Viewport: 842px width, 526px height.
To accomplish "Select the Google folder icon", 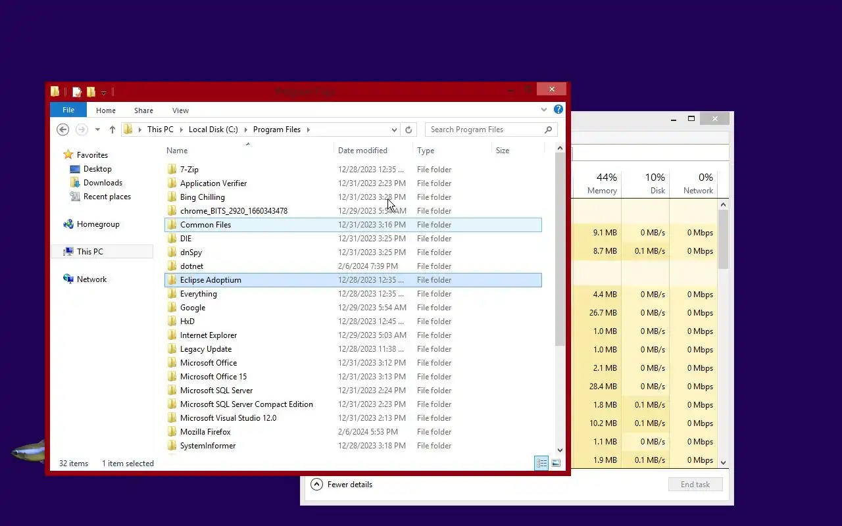I will 172,308.
